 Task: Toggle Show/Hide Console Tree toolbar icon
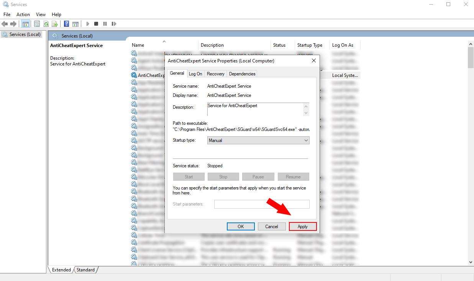coord(25,24)
